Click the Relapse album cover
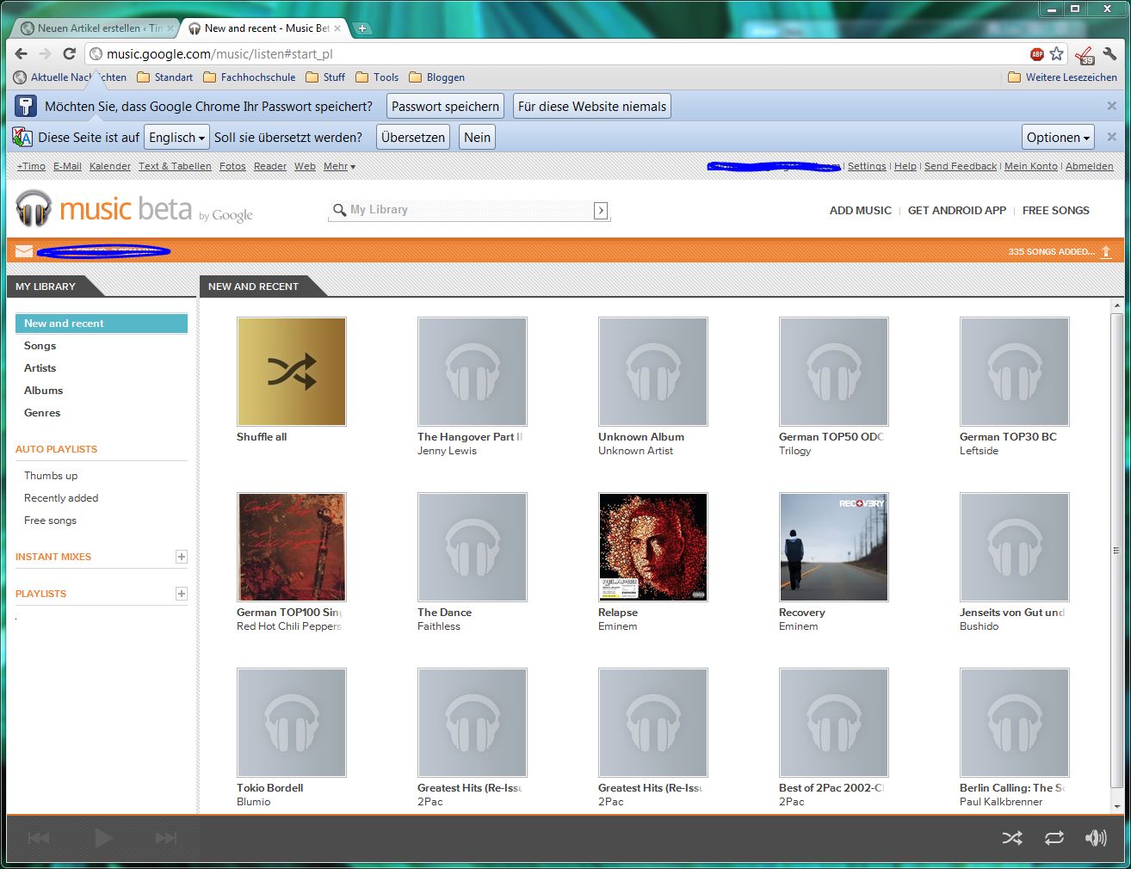Screen dimensions: 1131x869 (x=652, y=546)
